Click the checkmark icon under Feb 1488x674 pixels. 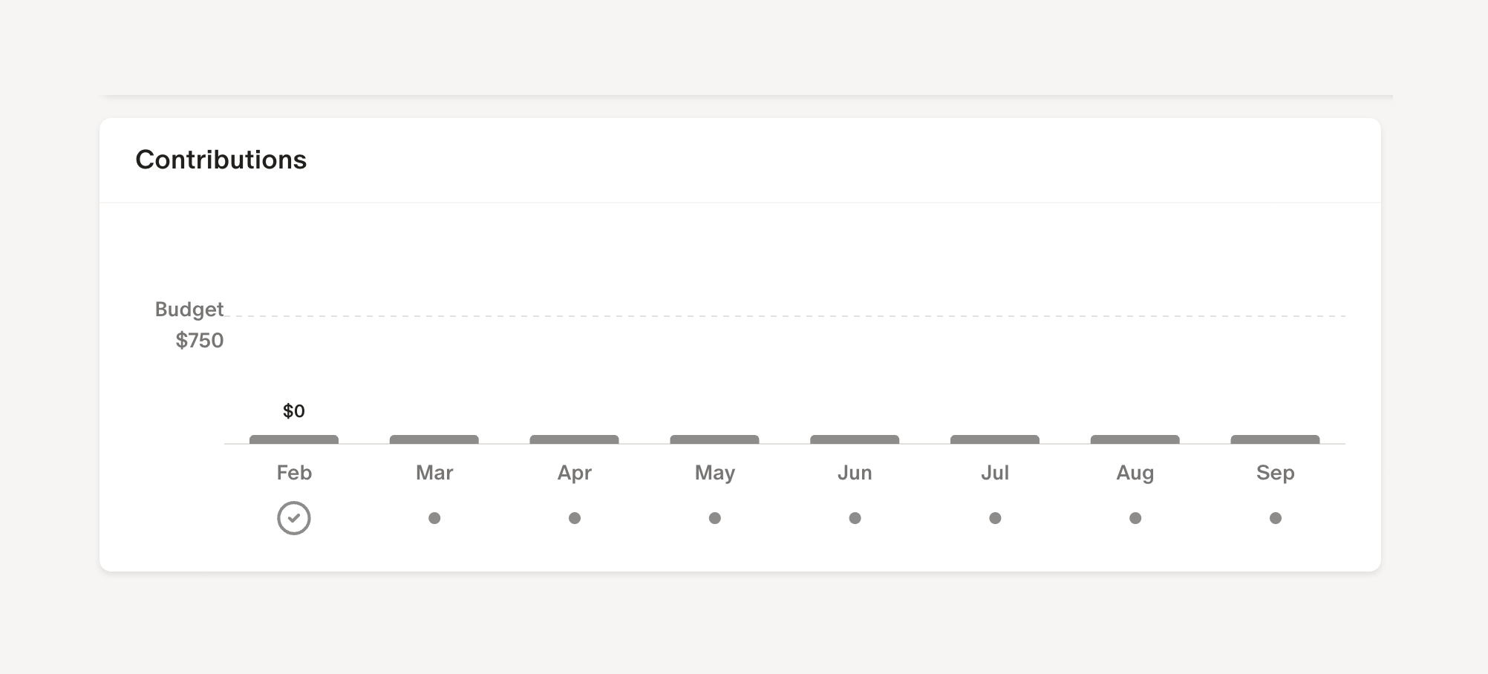click(x=294, y=518)
